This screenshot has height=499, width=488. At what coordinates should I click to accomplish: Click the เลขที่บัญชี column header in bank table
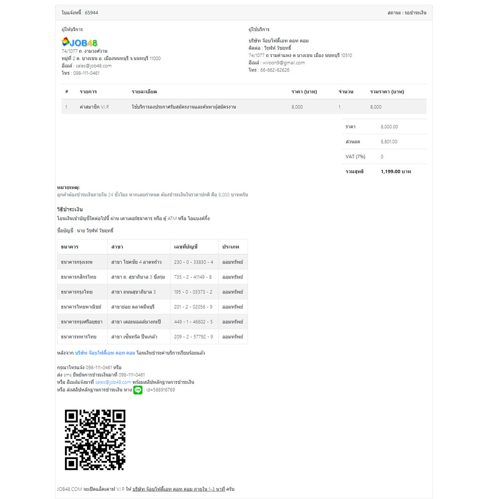[x=185, y=247]
